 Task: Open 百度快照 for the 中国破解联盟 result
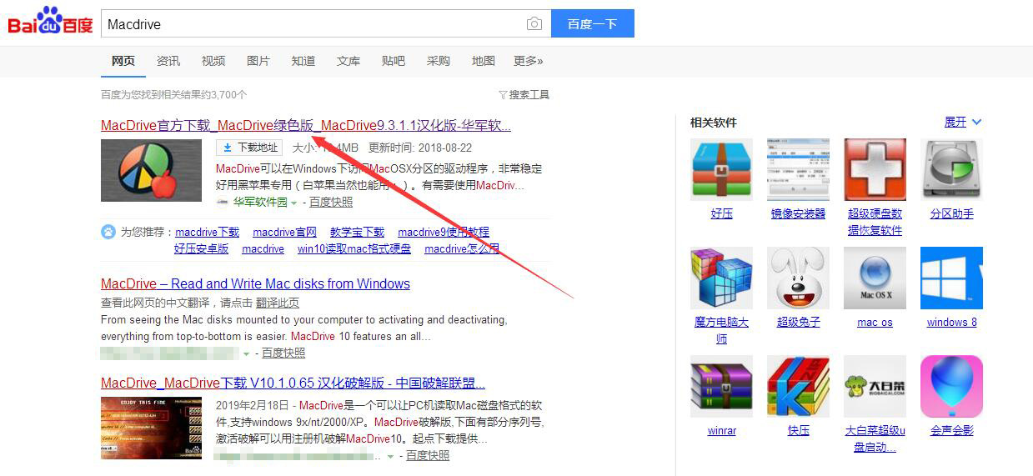[428, 455]
